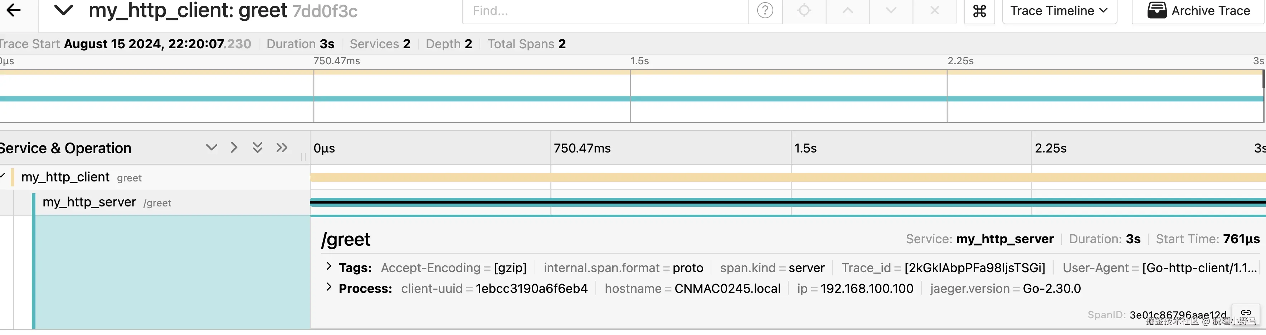Go to previous search result arrow
The image size is (1266, 335).
(x=848, y=10)
